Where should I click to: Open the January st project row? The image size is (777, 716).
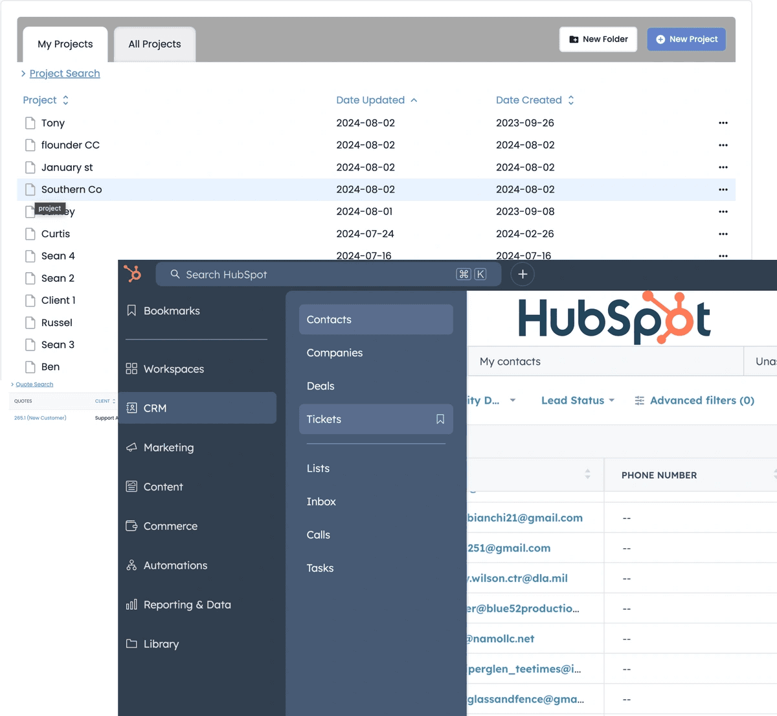tap(376, 167)
